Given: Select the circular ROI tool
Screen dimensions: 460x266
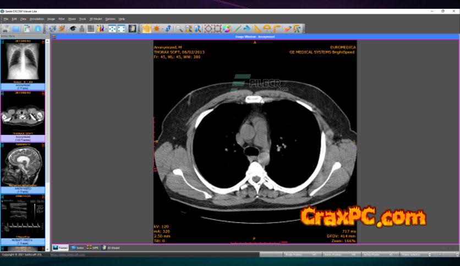Looking at the screenshot, I should [207, 29].
